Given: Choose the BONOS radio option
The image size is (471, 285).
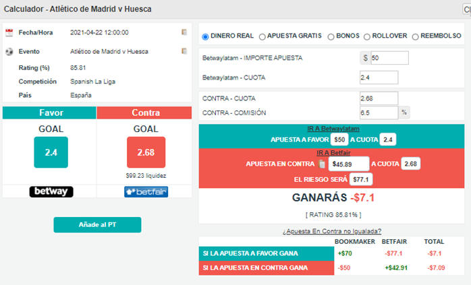Looking at the screenshot, I should [x=331, y=36].
